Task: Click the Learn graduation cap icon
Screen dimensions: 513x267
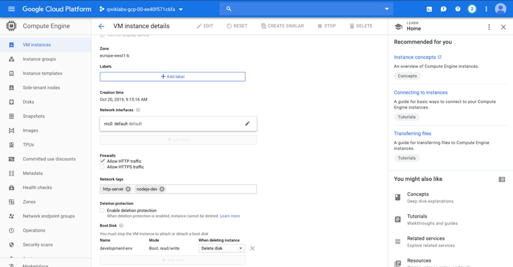Action: pyautogui.click(x=398, y=26)
